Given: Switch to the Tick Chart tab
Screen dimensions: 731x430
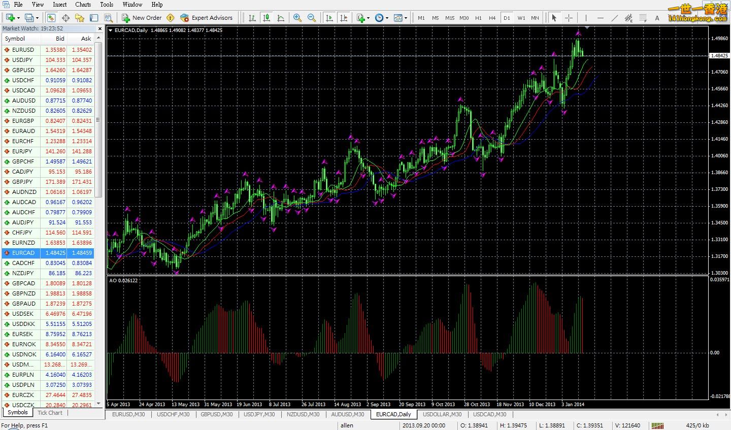Looking at the screenshot, I should coord(50,413).
